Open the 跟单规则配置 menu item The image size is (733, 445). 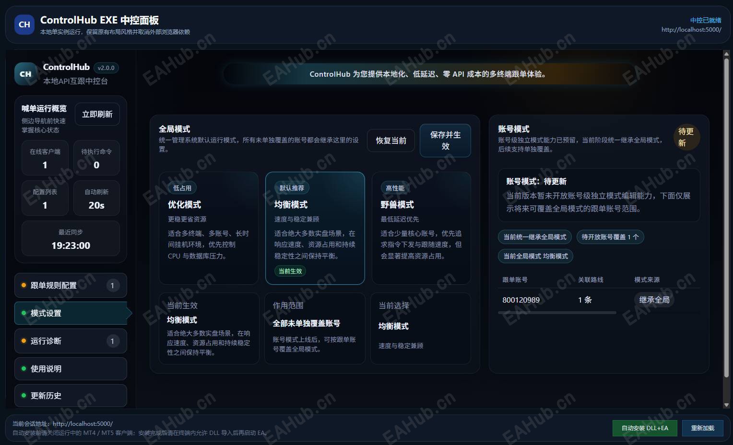[71, 285]
